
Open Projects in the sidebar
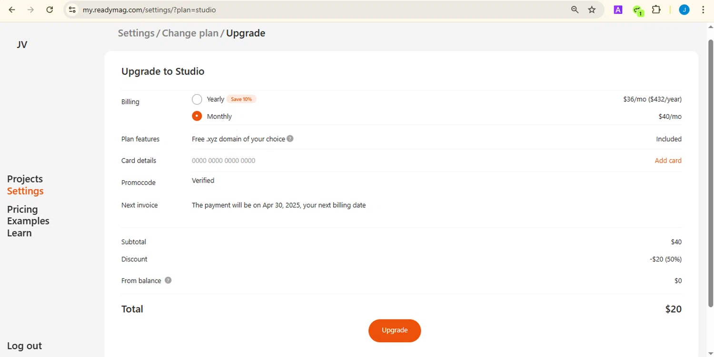25,179
